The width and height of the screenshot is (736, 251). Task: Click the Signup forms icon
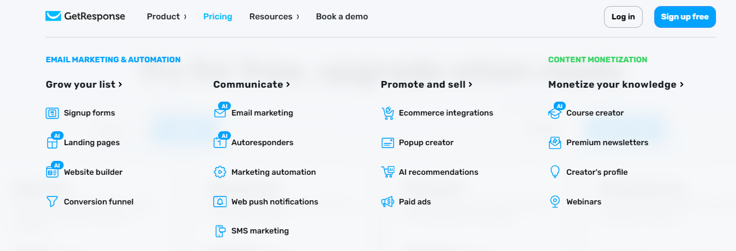point(52,113)
